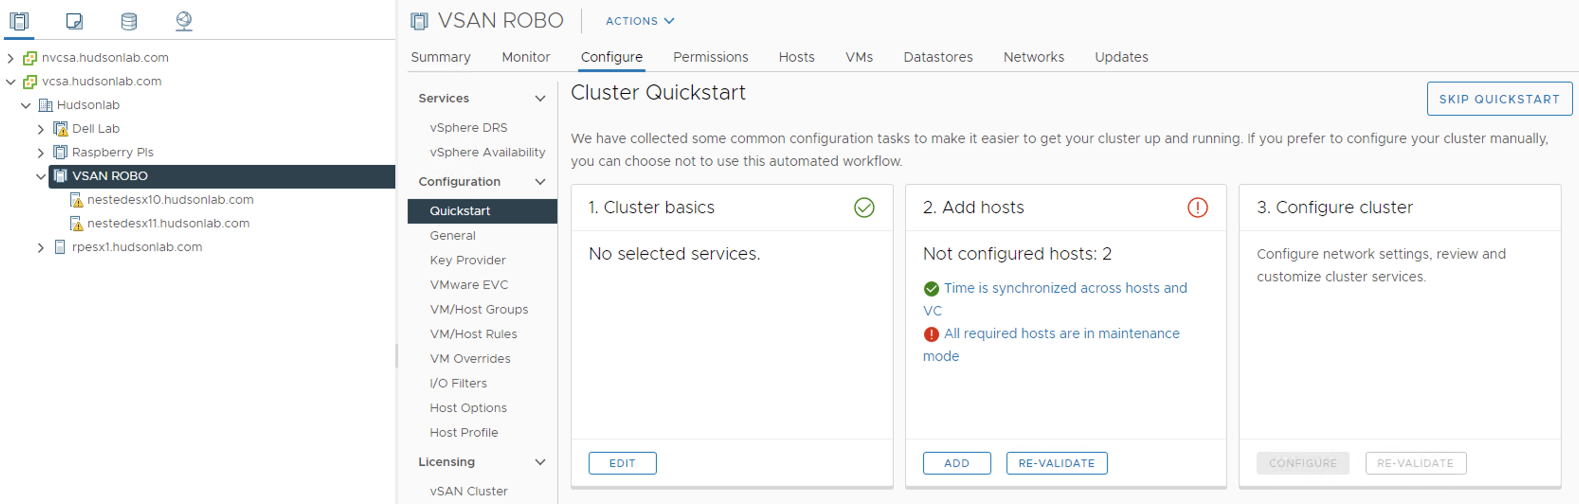Open the Hosts and Clusters inventory view icon
1579x504 pixels.
19,21
